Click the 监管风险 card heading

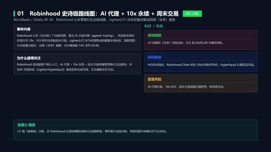(x=155, y=79)
